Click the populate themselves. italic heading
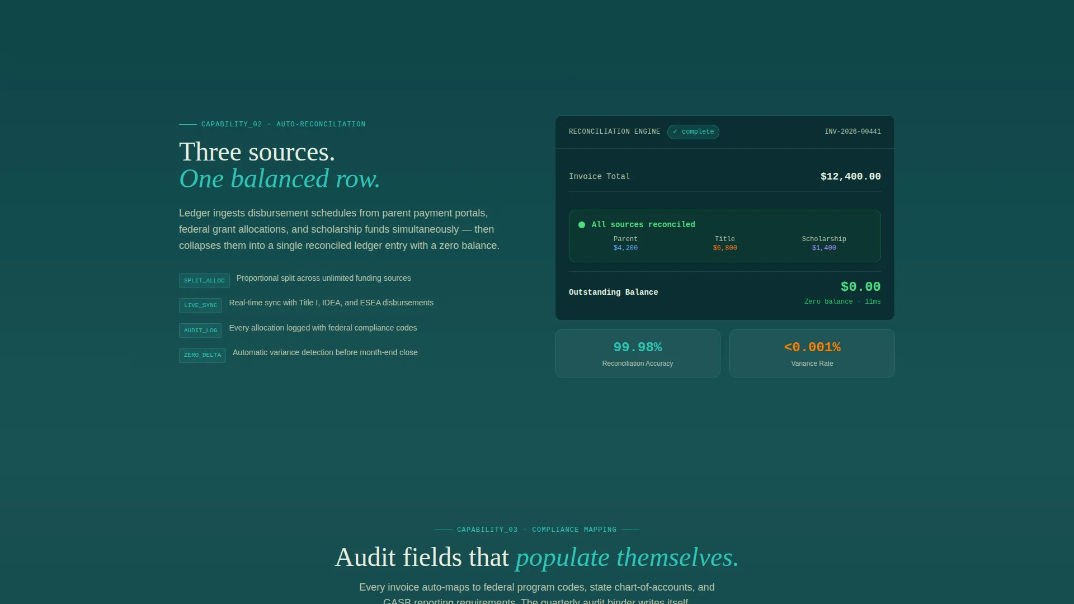Viewport: 1074px width, 604px height. click(627, 558)
